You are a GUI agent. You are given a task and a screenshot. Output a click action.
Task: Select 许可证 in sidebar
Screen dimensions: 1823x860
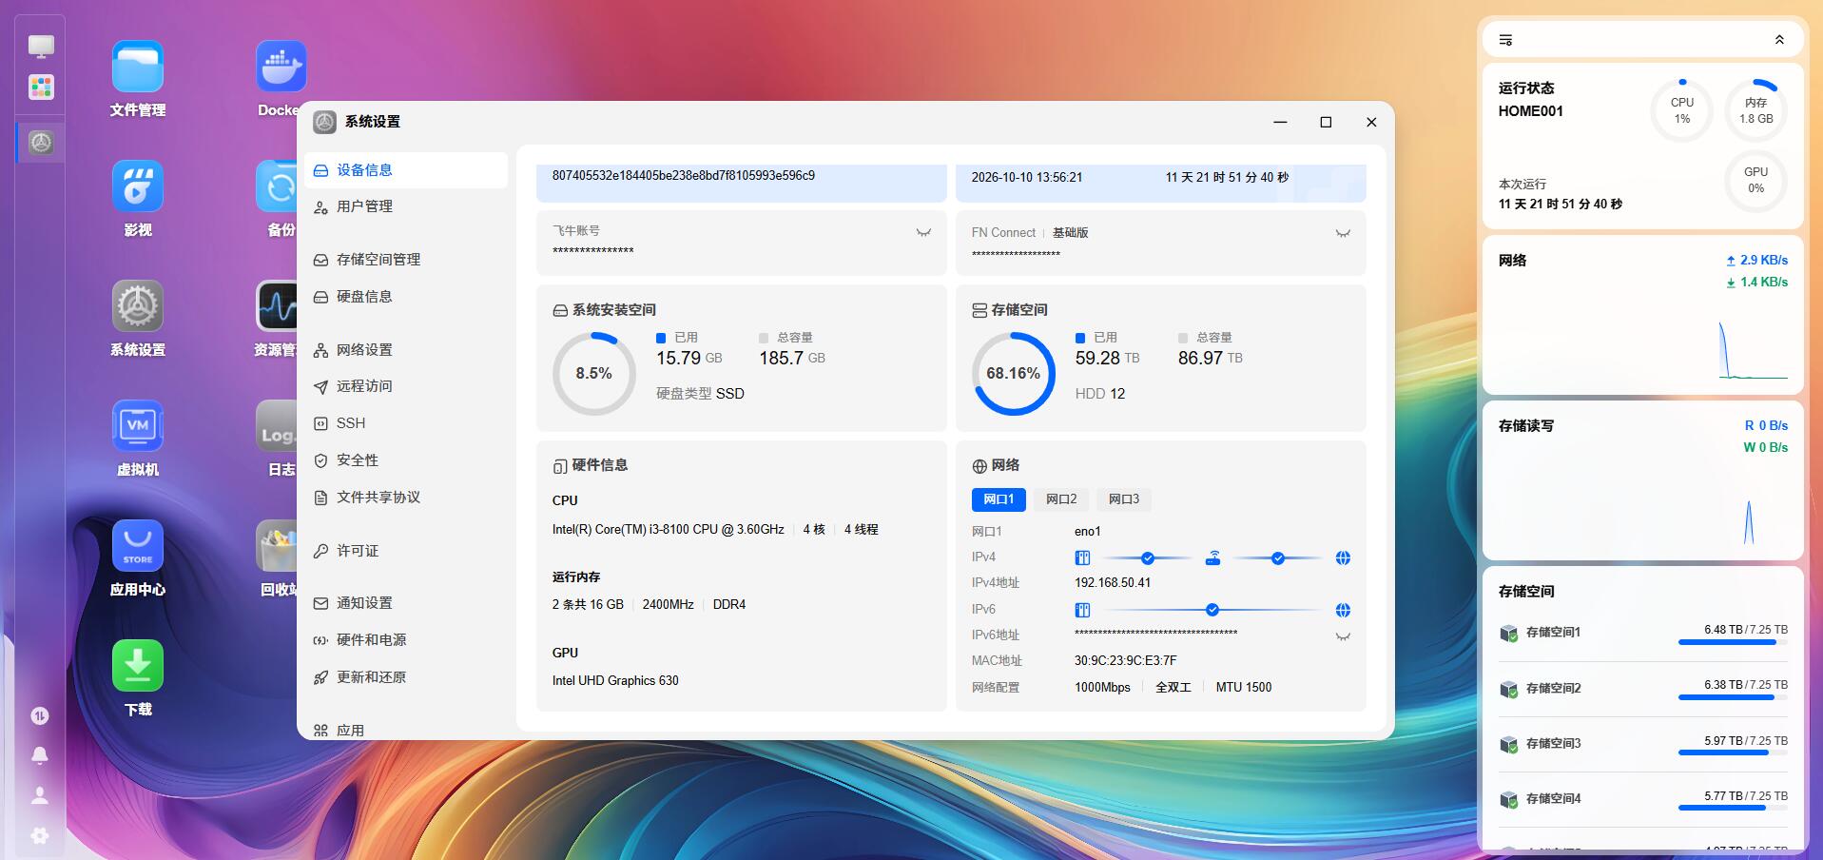point(406,551)
